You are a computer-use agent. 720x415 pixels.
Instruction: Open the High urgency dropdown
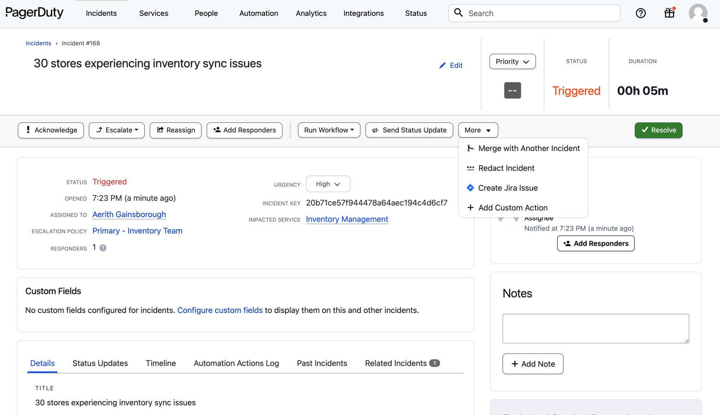coord(328,184)
